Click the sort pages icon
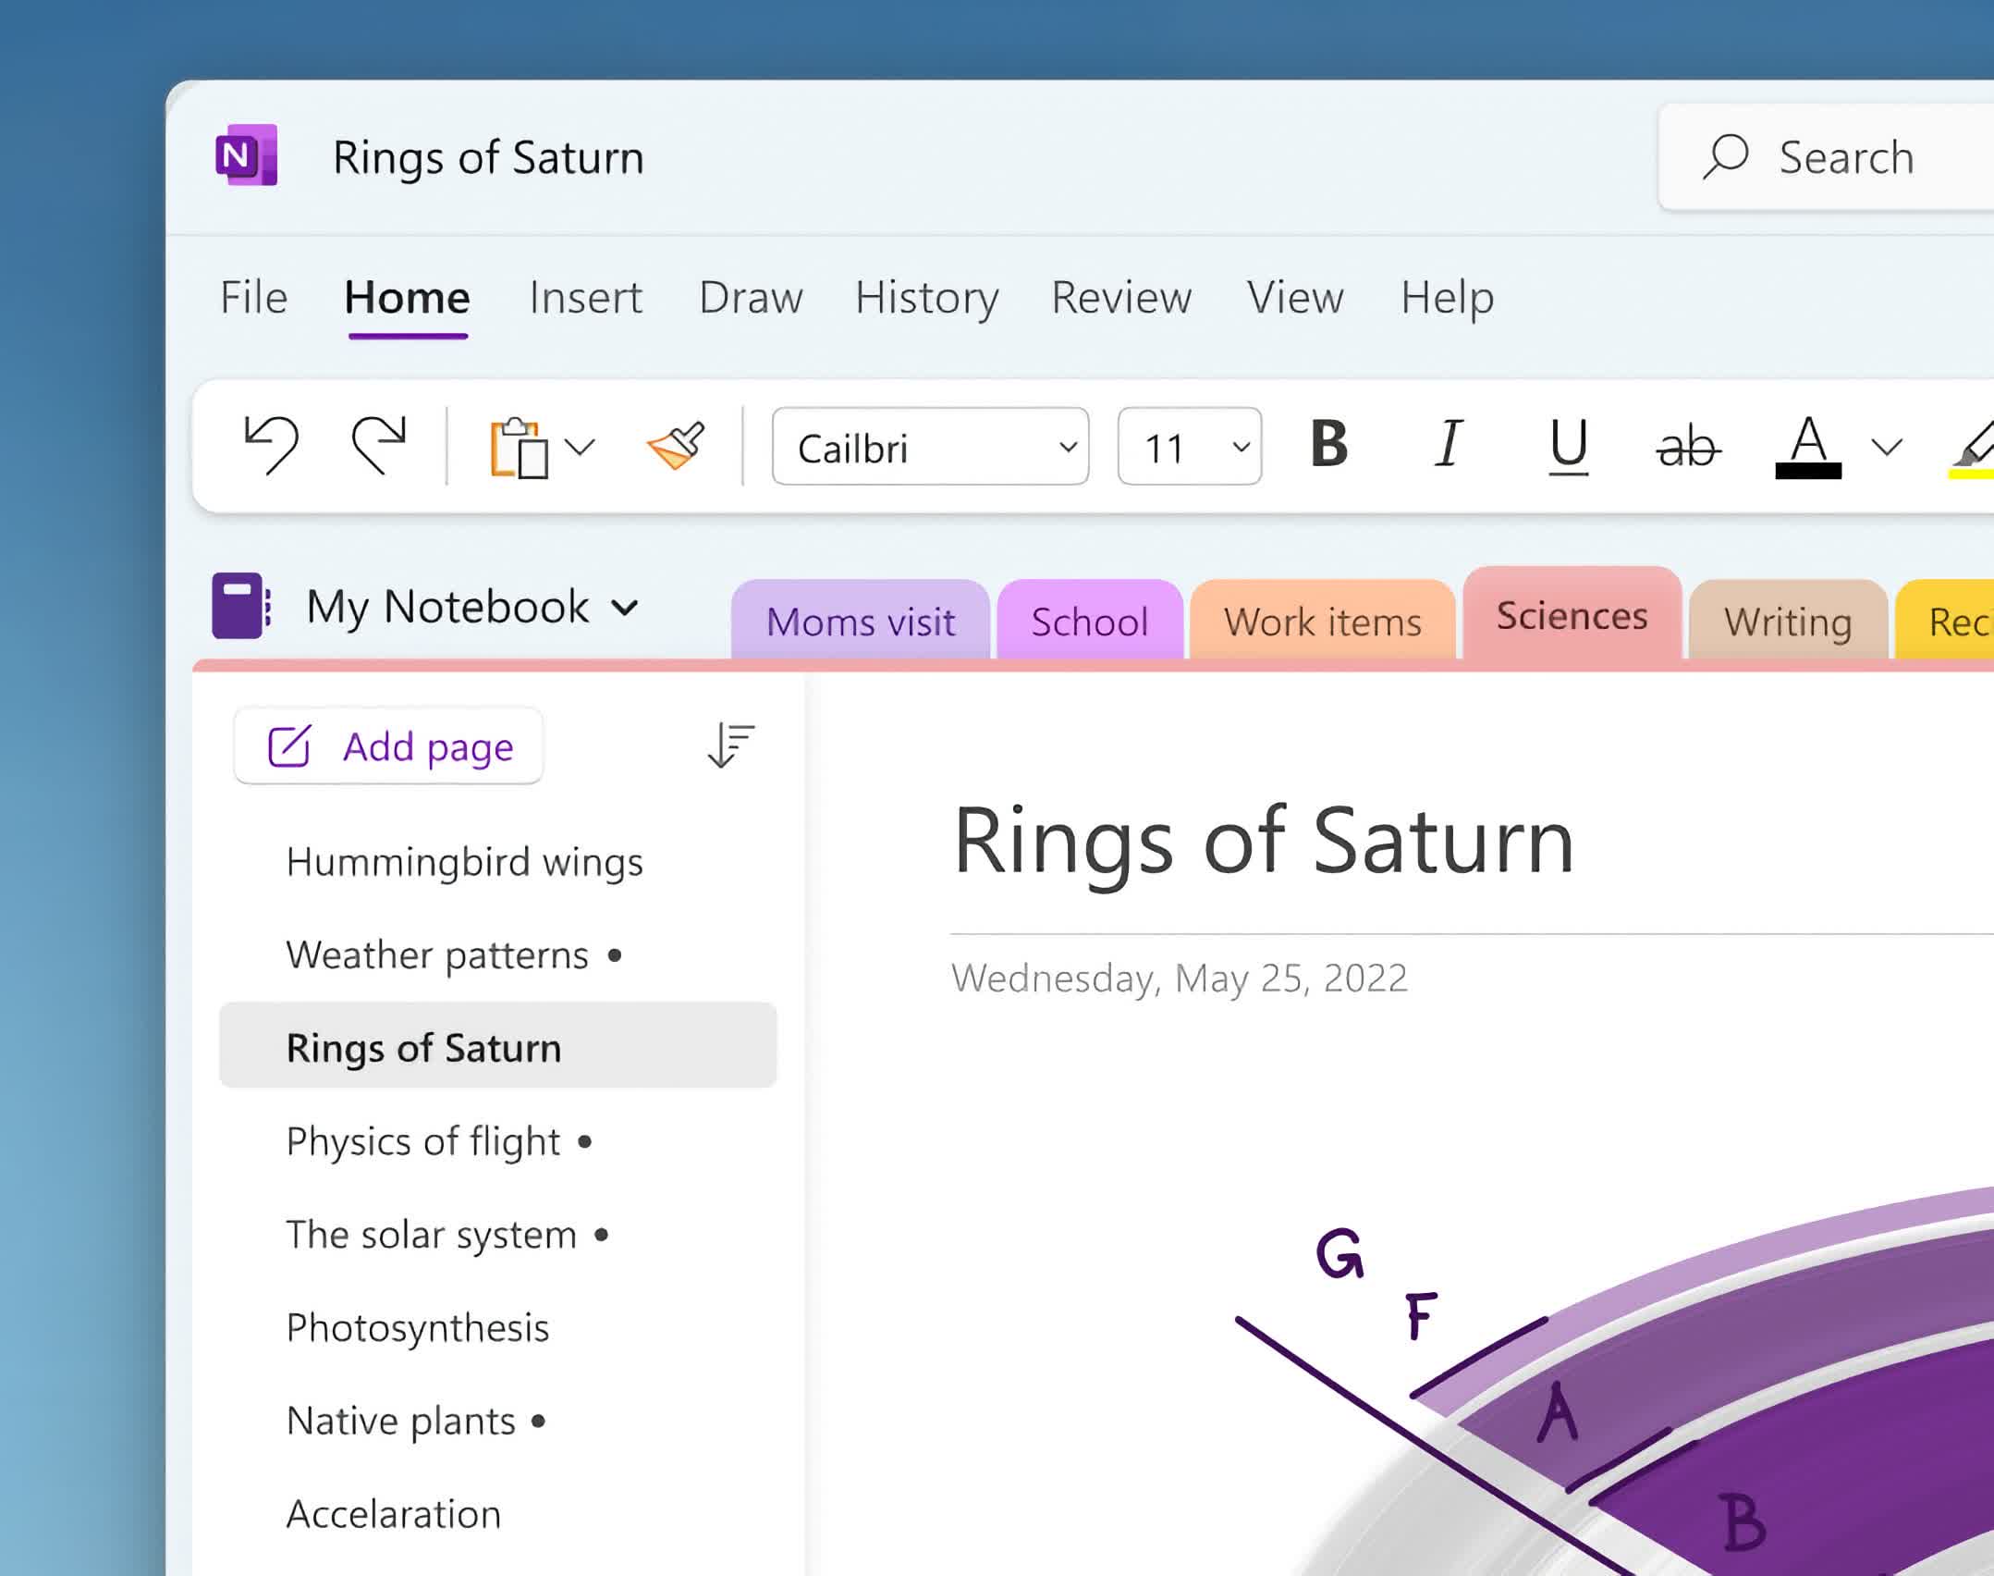Viewport: 1994px width, 1576px height. coord(730,745)
